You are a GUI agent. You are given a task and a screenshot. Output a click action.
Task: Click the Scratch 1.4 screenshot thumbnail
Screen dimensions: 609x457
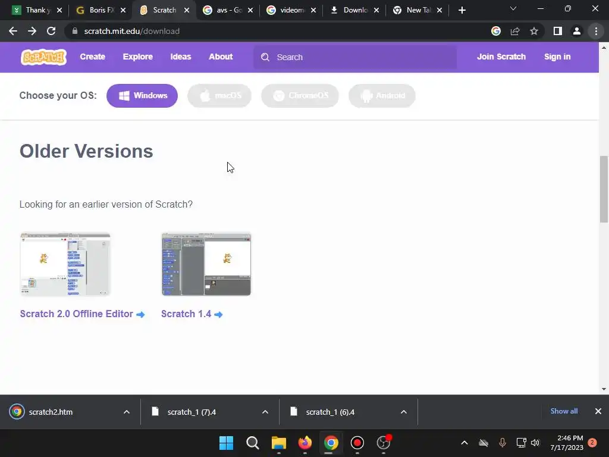coord(206,264)
